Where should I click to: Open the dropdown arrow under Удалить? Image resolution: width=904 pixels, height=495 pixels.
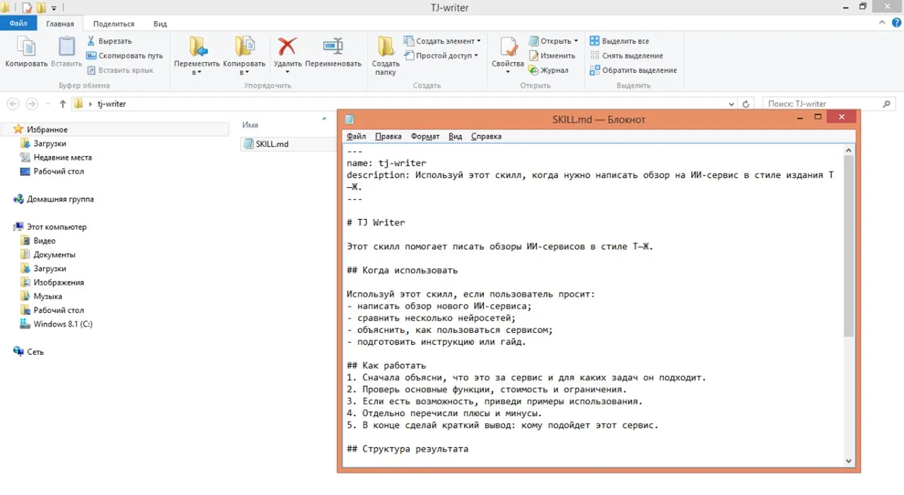[287, 72]
